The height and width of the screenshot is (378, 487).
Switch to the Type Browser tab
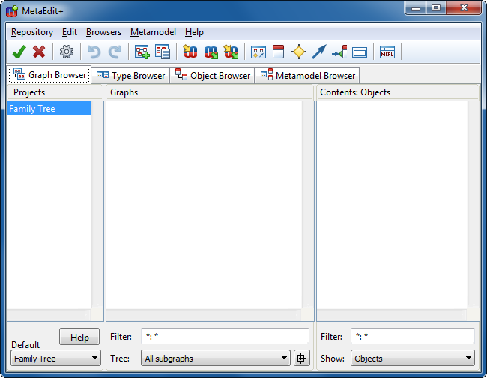point(131,76)
